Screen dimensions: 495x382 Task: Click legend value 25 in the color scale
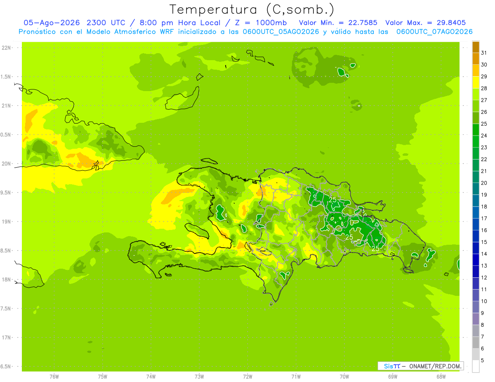(484, 124)
